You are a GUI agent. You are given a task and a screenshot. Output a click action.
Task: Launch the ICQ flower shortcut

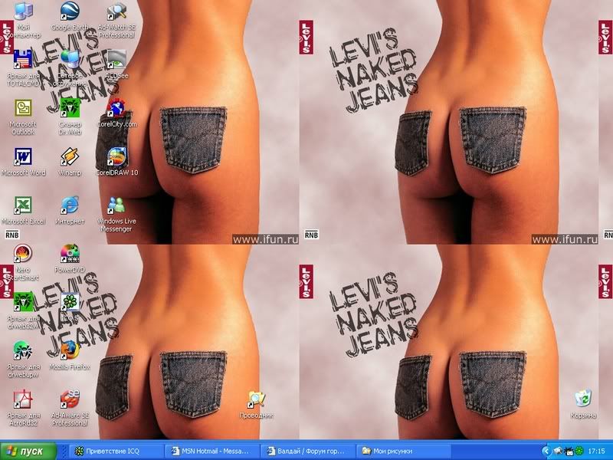[x=70, y=302]
